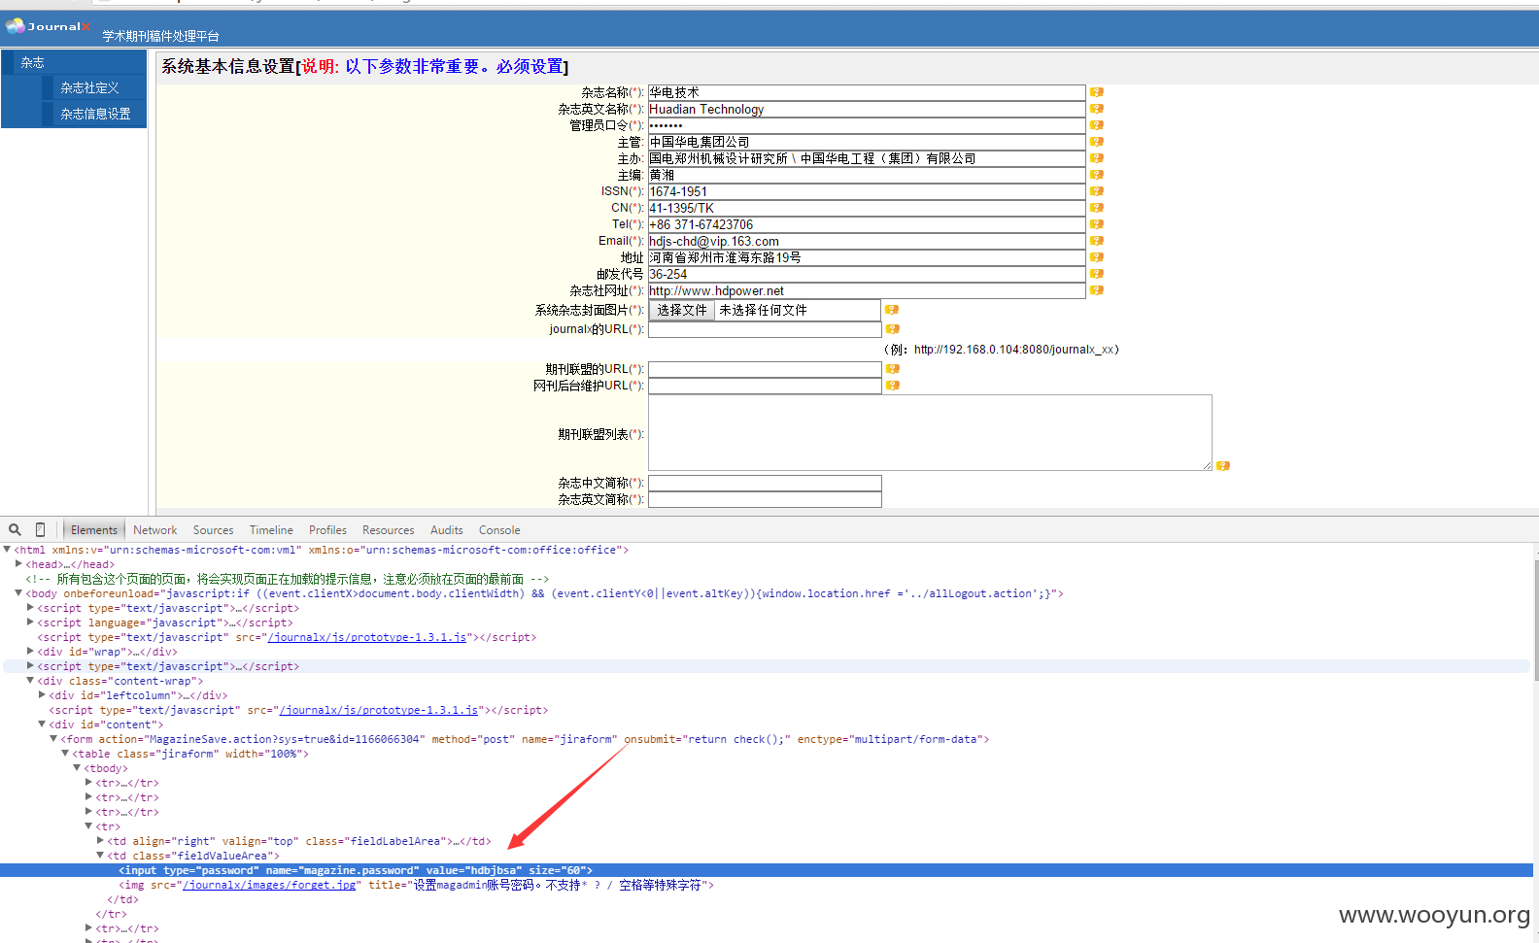Open 杂志信息设置 in the sidebar
Viewport: 1539px width, 943px height.
tap(95, 114)
